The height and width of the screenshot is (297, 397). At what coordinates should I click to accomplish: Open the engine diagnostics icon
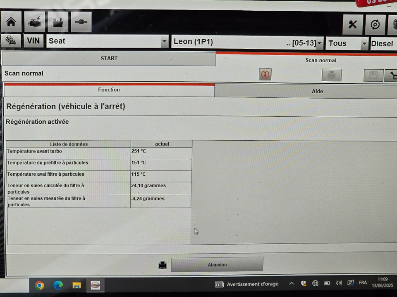[34, 22]
